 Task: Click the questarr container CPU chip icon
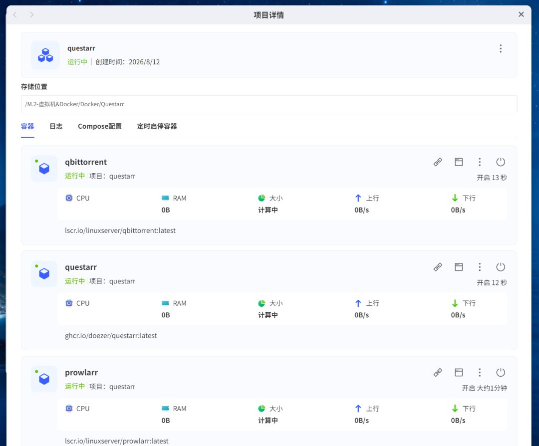[x=69, y=303]
